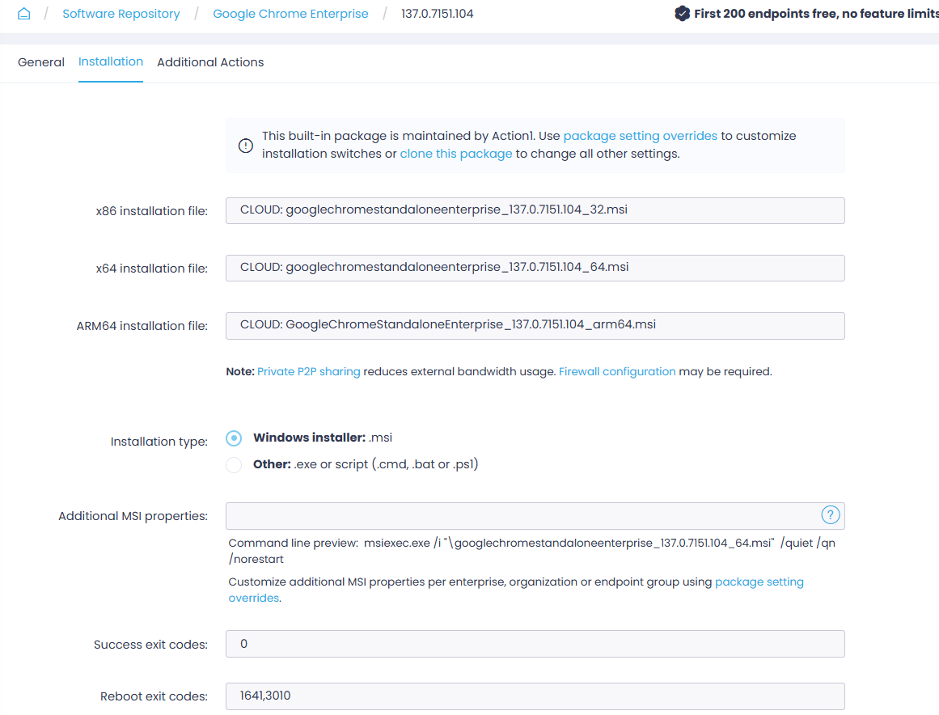
Task: Click the info icon next to the package notice
Action: [246, 144]
